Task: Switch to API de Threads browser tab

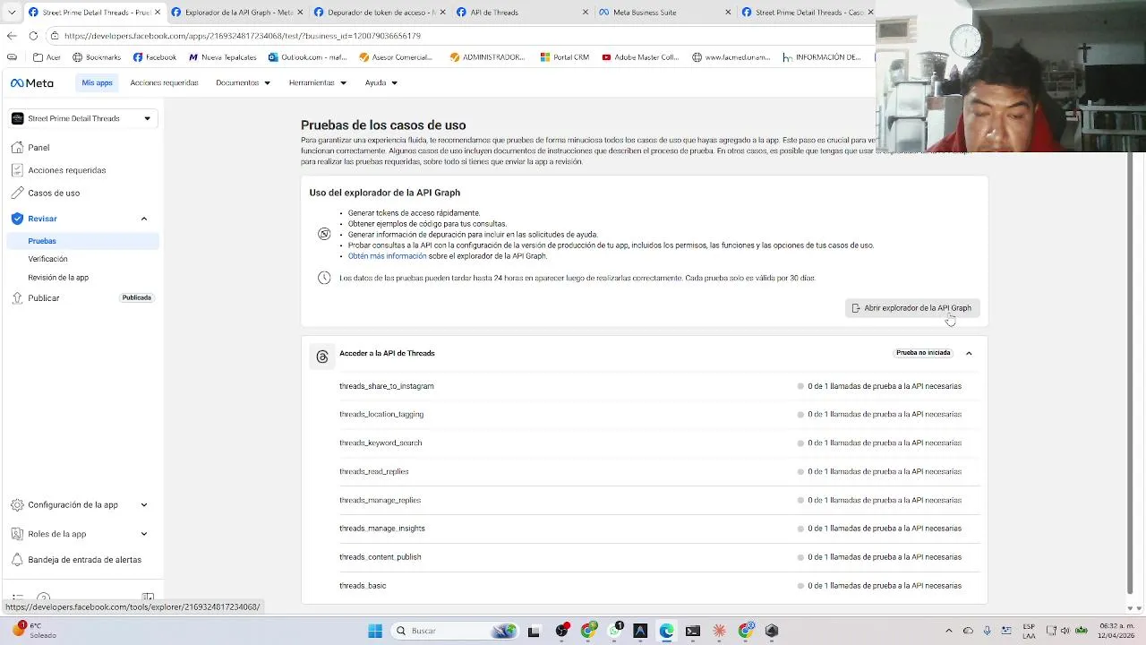Action: pyautogui.click(x=522, y=13)
